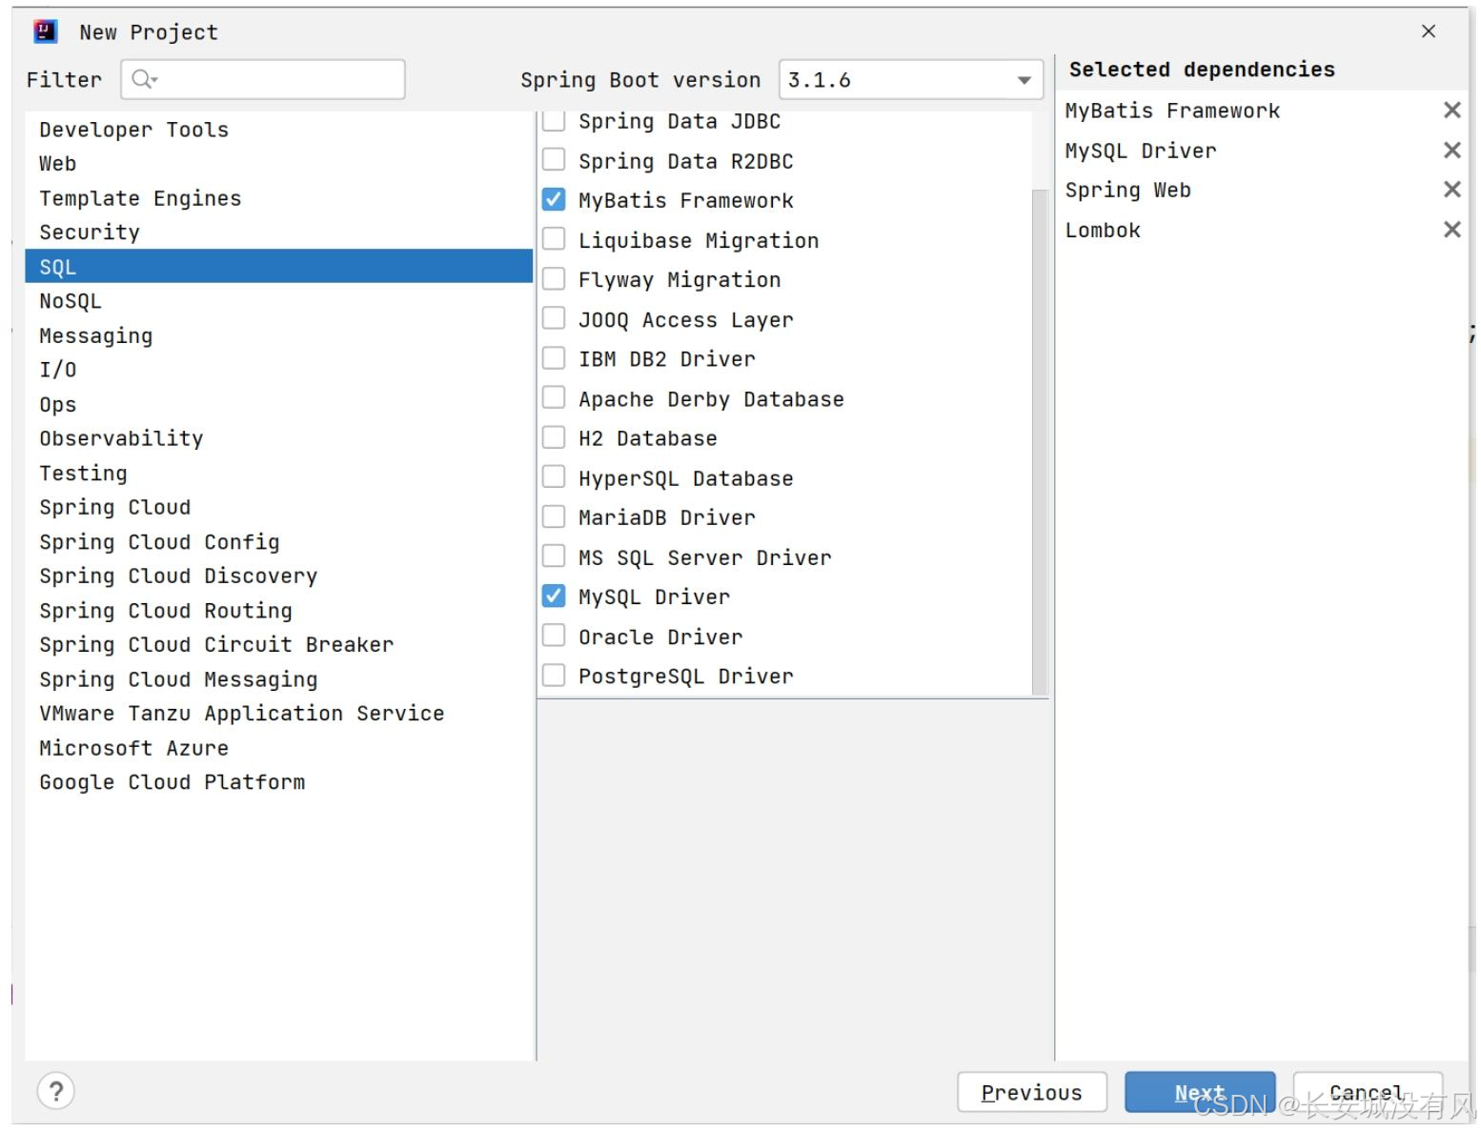Tick the IBM DB2 Driver checkbox
This screenshot has width=1481, height=1132.
pyautogui.click(x=553, y=358)
